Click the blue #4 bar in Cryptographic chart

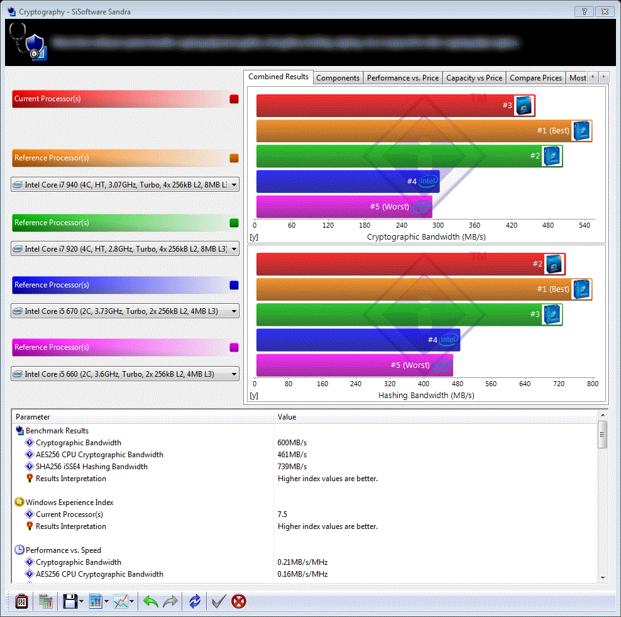point(348,181)
